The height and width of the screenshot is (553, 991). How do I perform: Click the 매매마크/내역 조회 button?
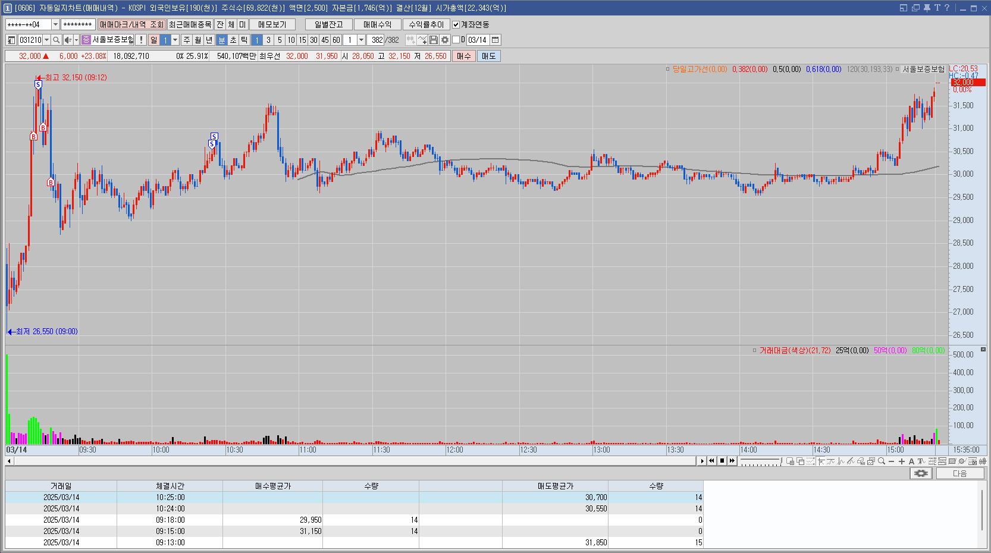tap(131, 24)
